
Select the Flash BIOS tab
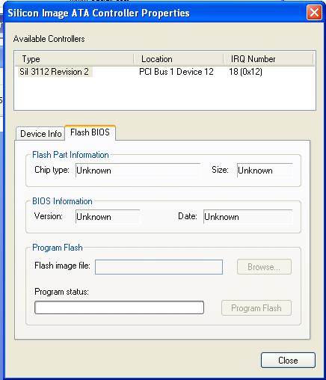pos(90,132)
